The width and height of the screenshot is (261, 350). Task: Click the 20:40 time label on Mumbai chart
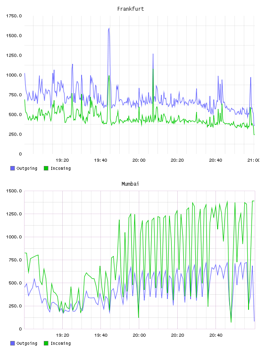[x=216, y=335]
